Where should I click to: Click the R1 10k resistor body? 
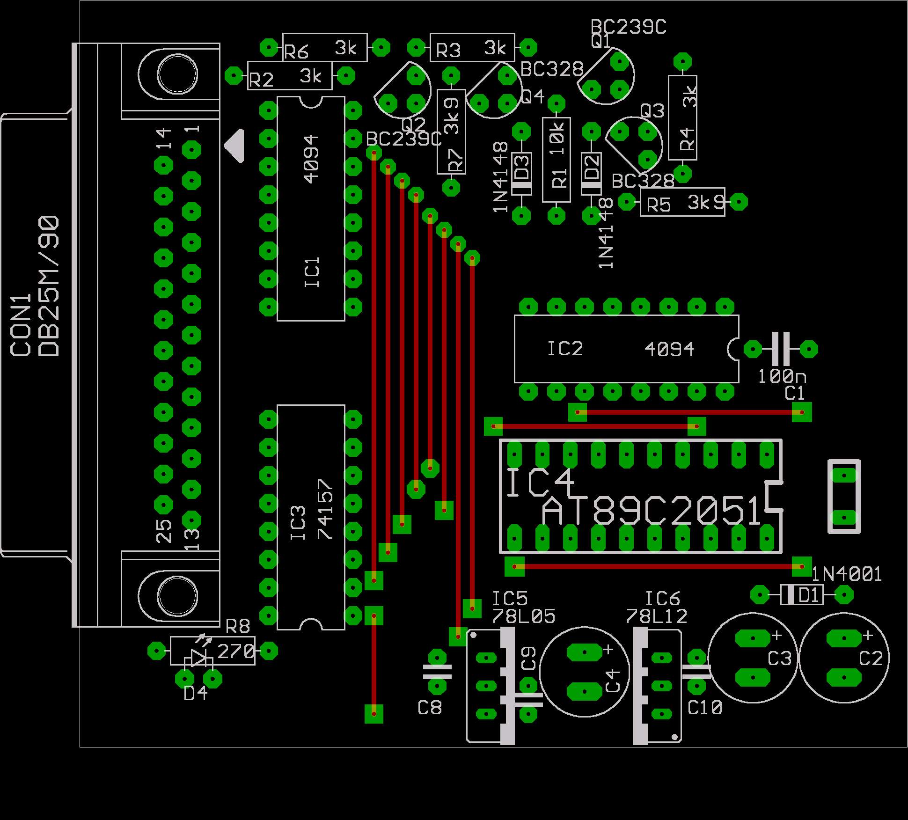coord(557,160)
